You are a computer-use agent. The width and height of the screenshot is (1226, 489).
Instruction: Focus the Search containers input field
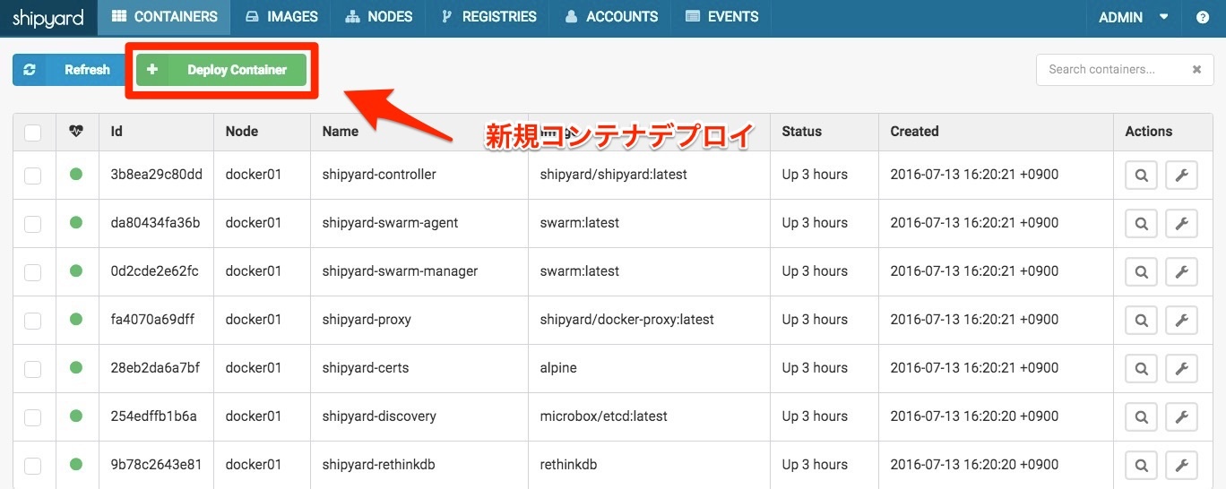pyautogui.click(x=1111, y=70)
